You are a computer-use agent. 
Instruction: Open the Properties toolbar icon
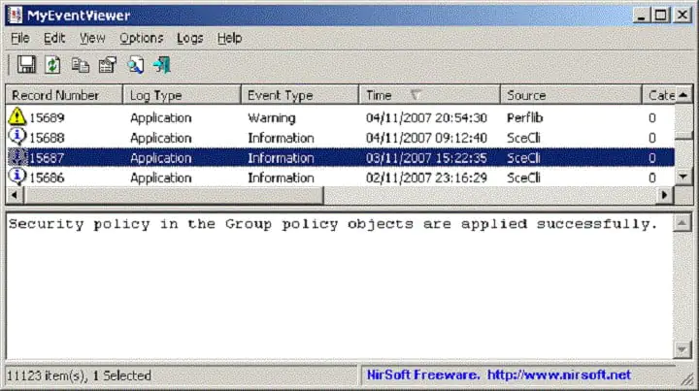click(108, 65)
